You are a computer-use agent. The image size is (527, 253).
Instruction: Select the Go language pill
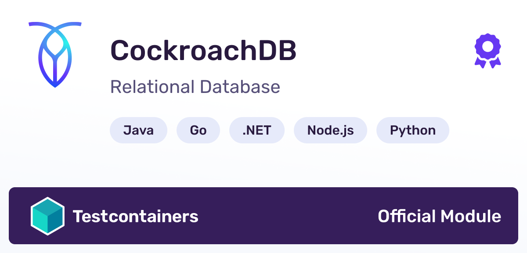click(198, 130)
